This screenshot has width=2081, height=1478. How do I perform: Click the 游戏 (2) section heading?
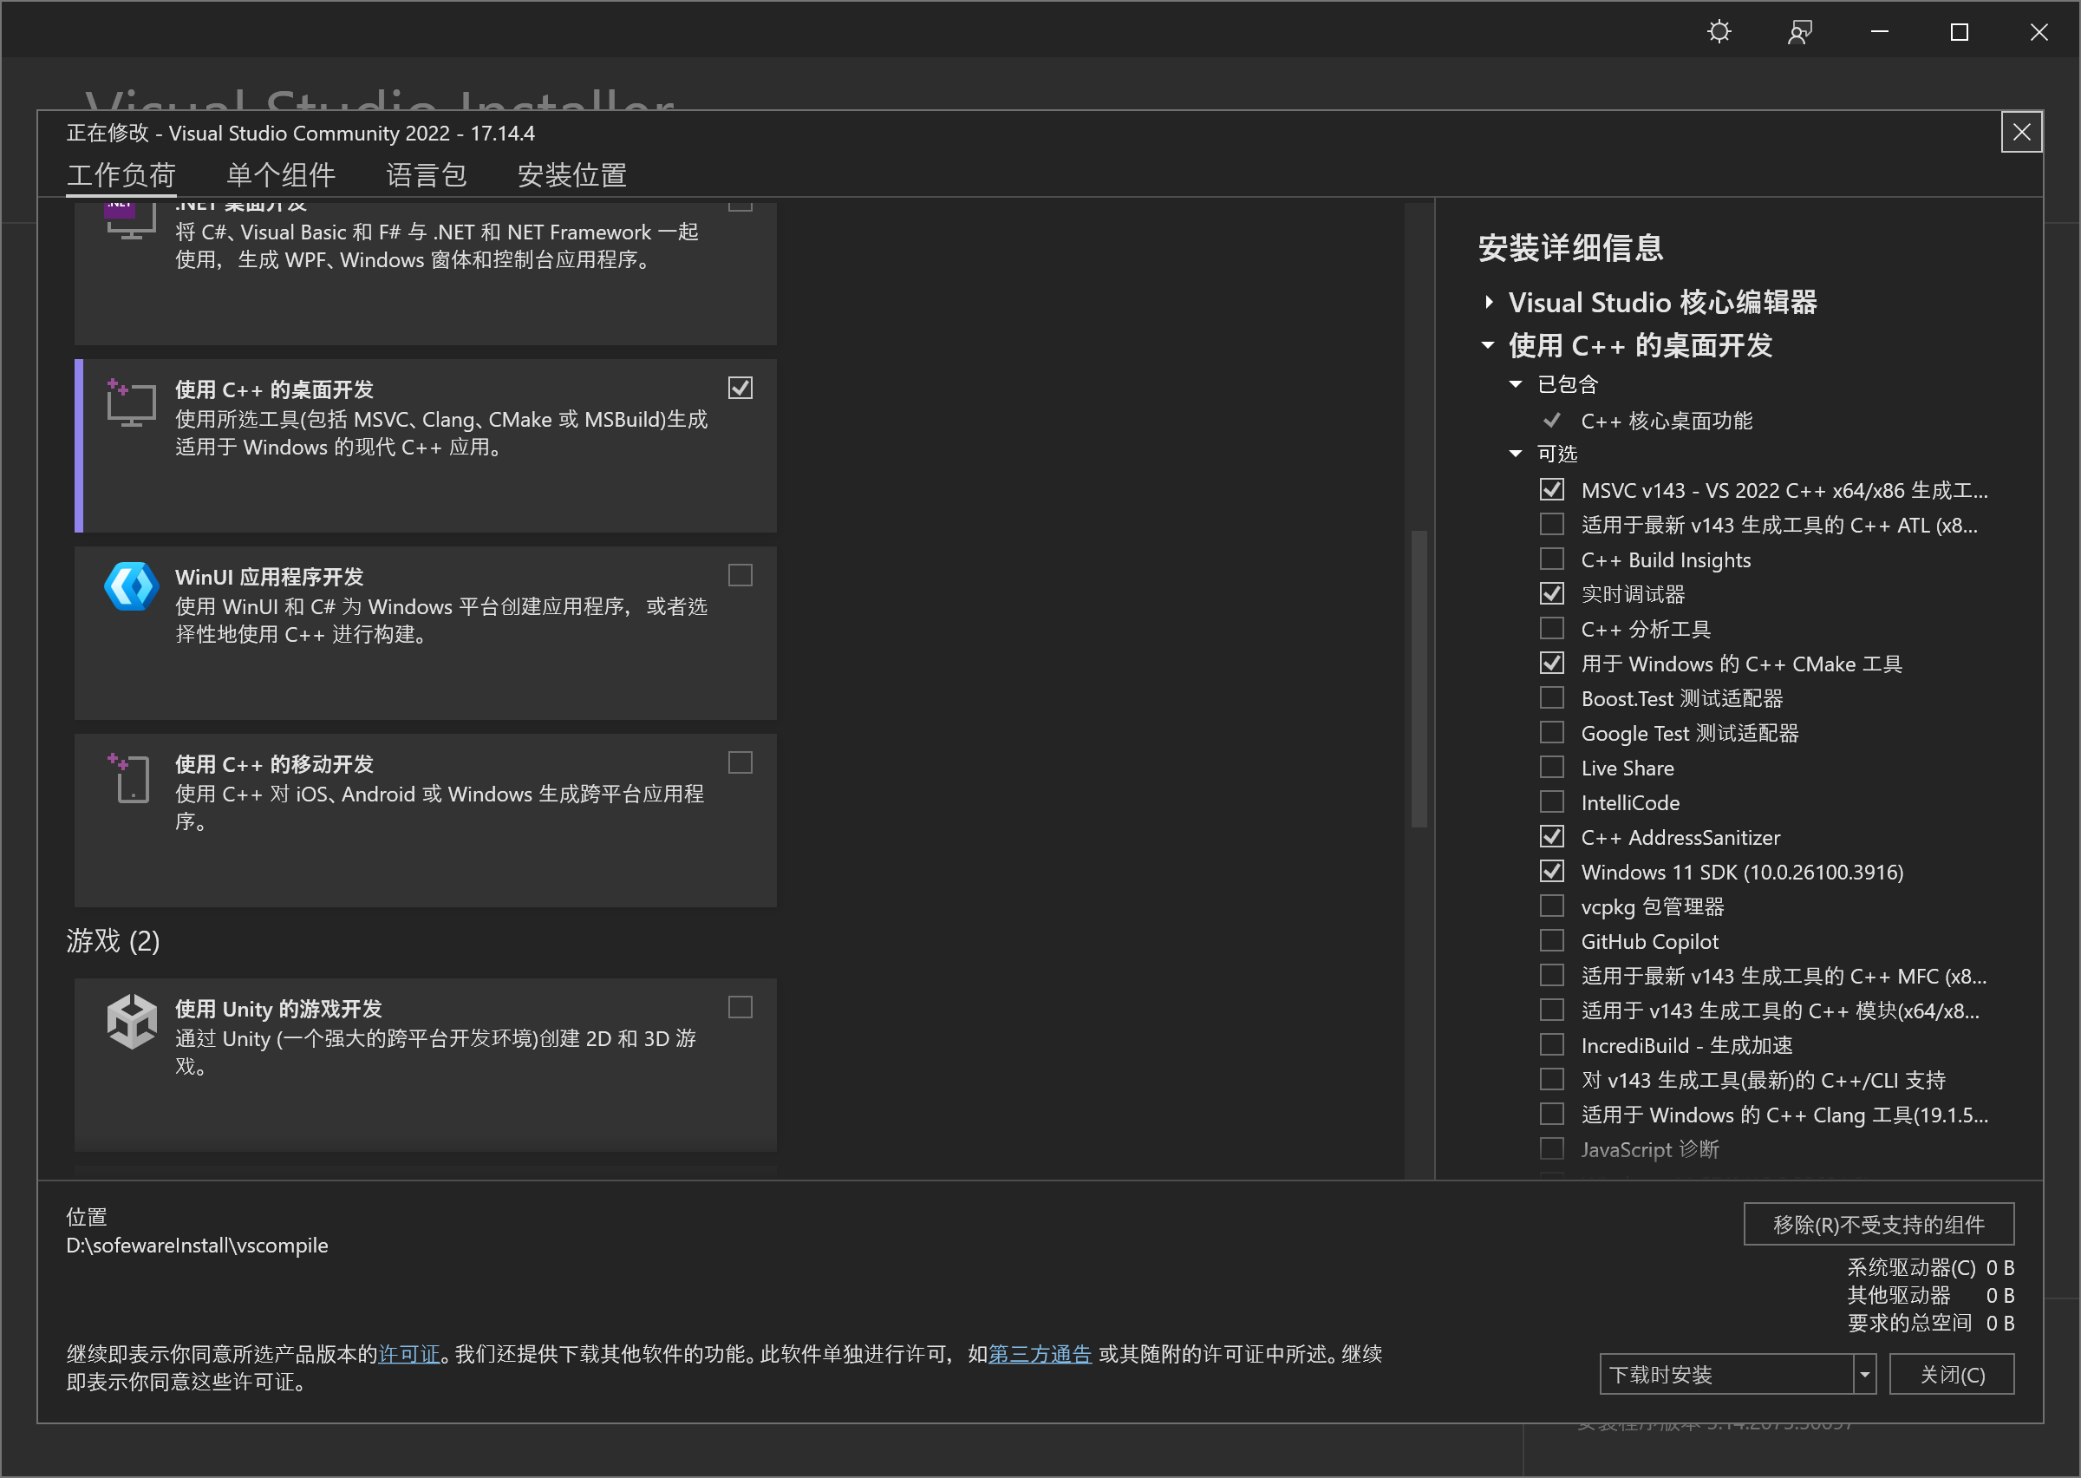pos(113,940)
